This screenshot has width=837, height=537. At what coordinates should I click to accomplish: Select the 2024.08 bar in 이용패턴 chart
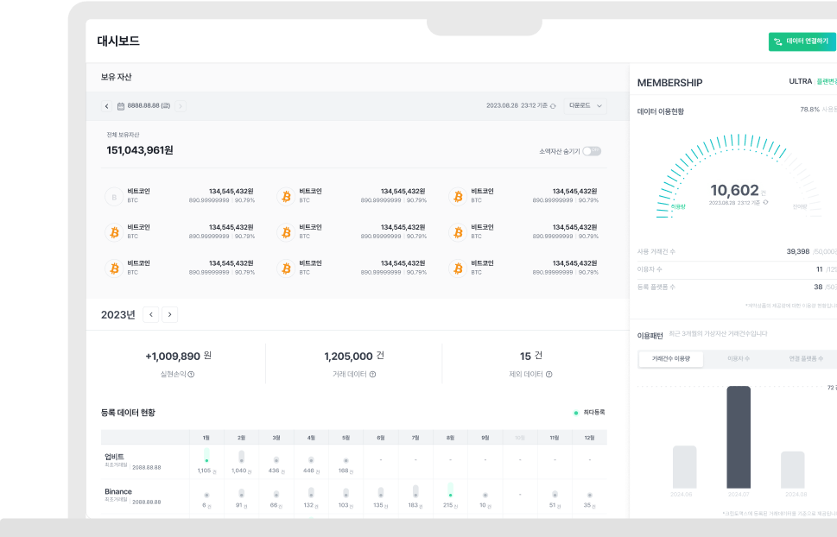[793, 470]
